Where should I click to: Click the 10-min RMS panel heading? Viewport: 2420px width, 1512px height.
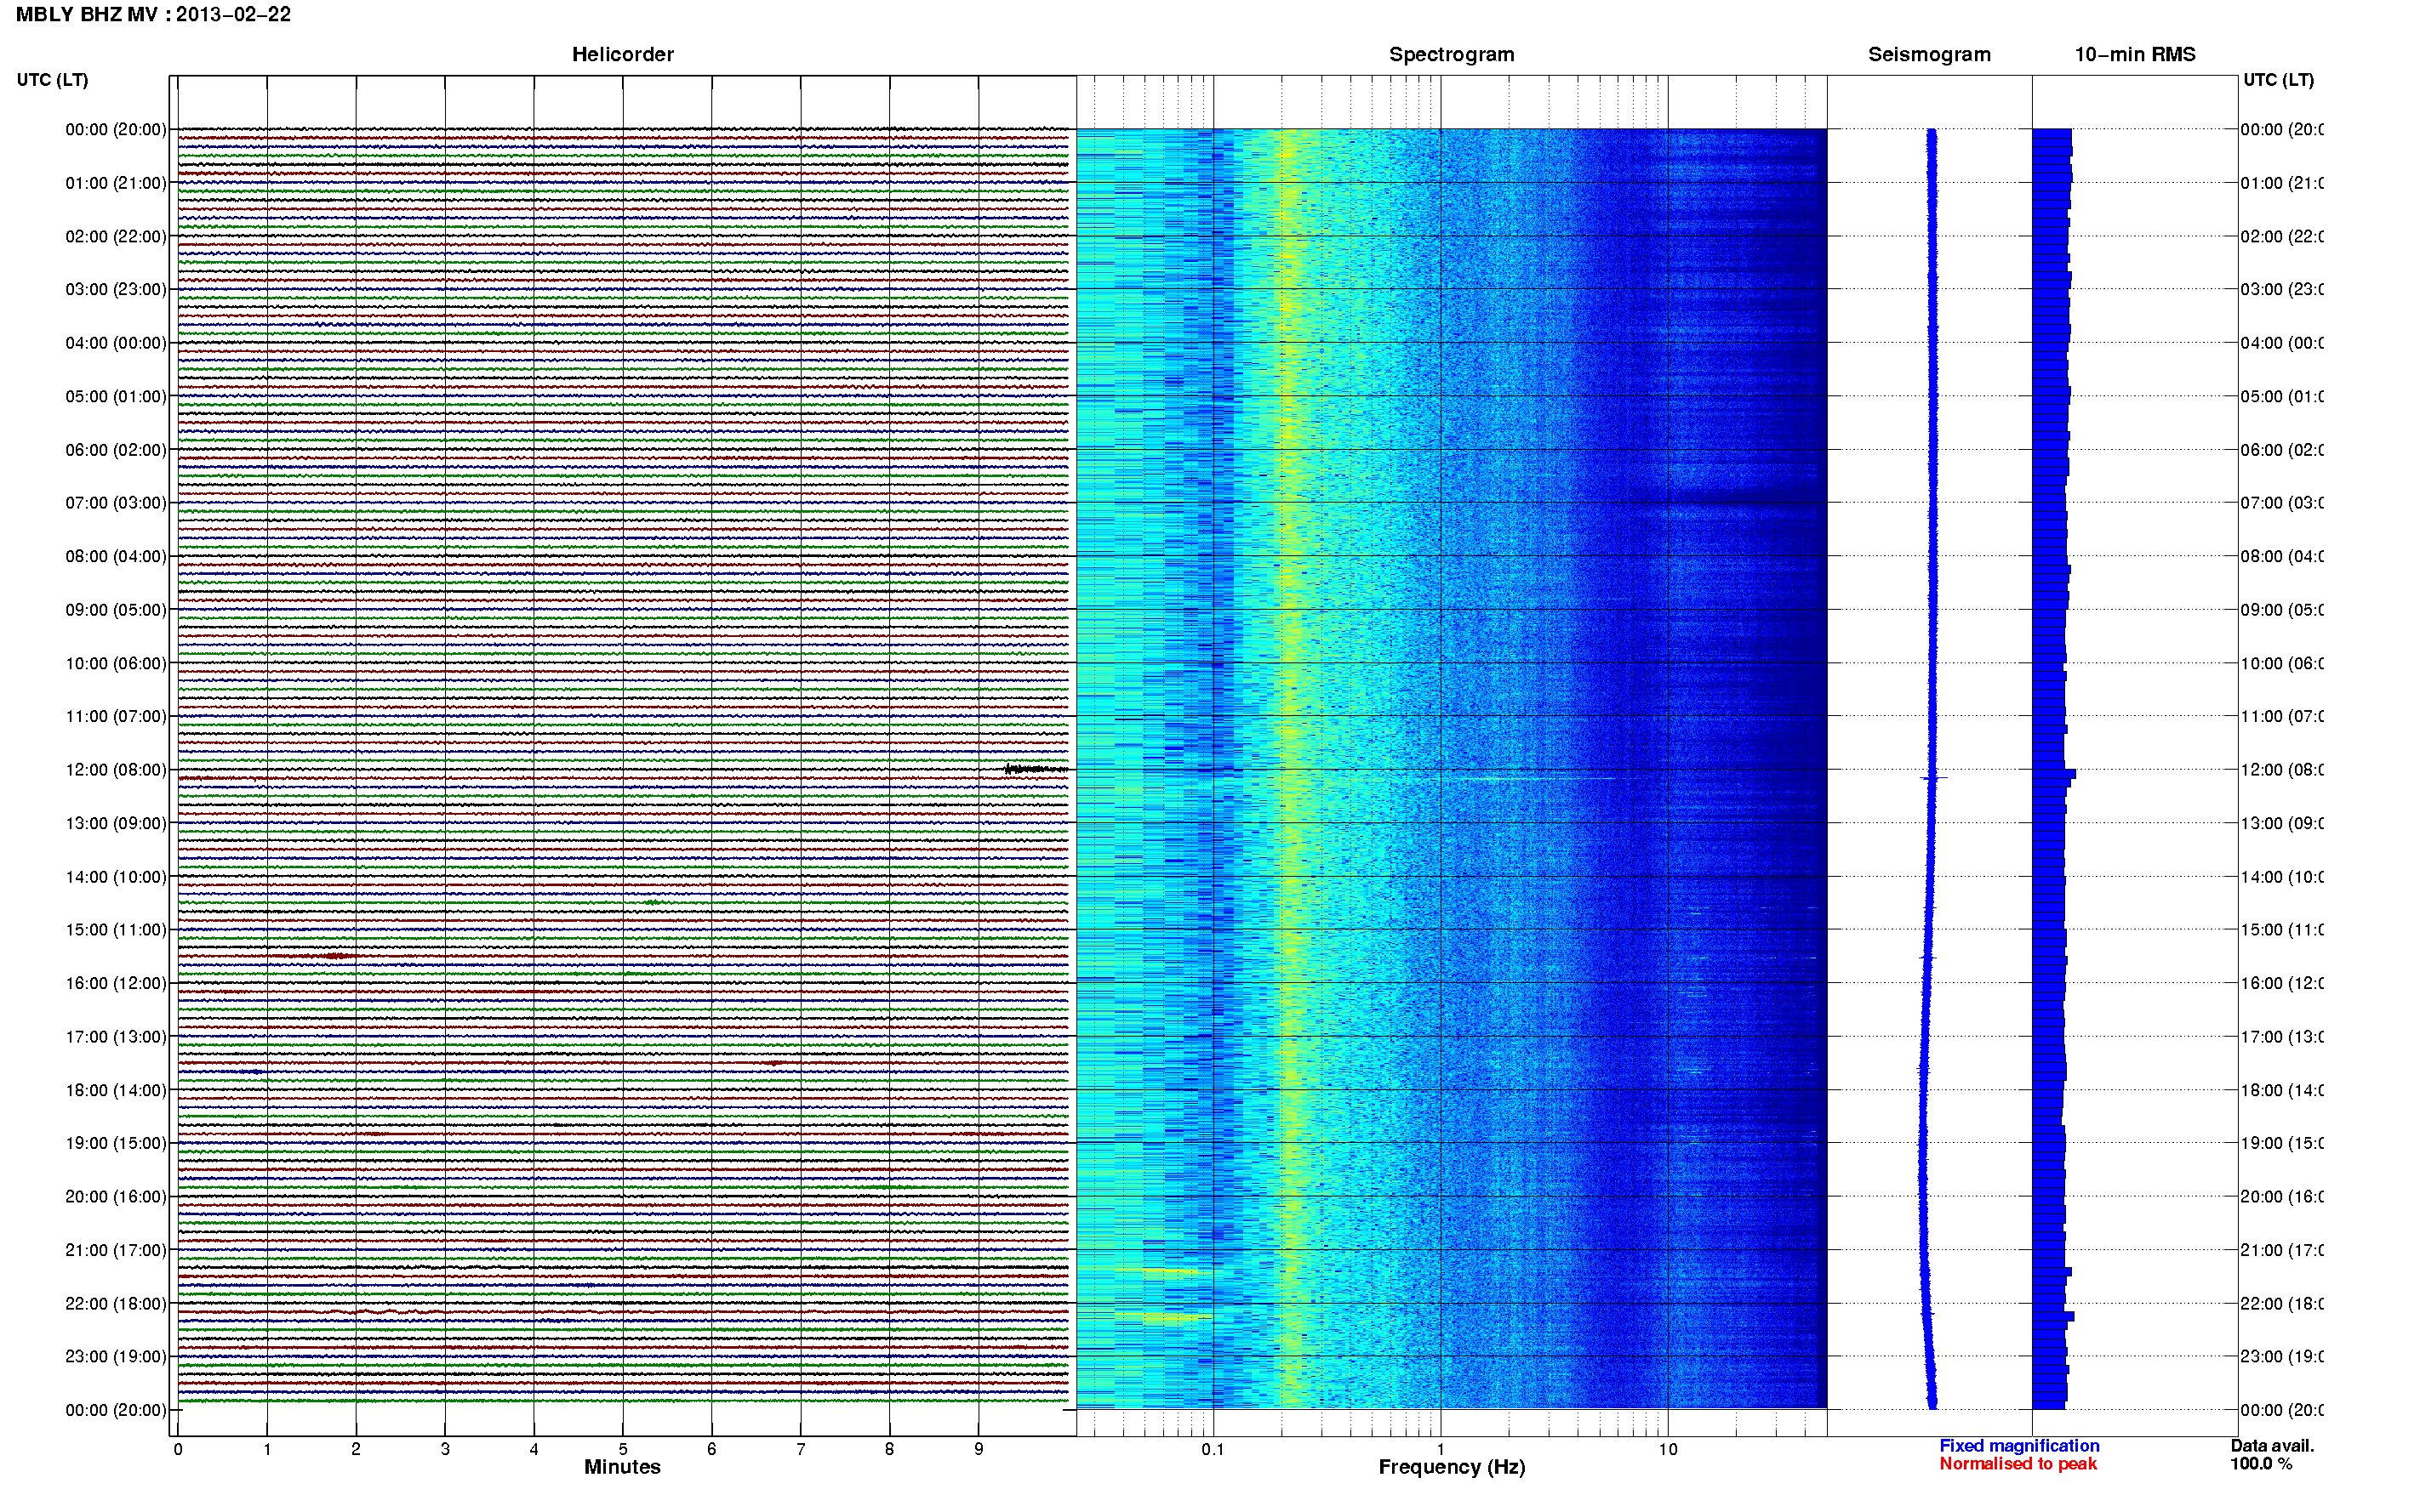2135,54
